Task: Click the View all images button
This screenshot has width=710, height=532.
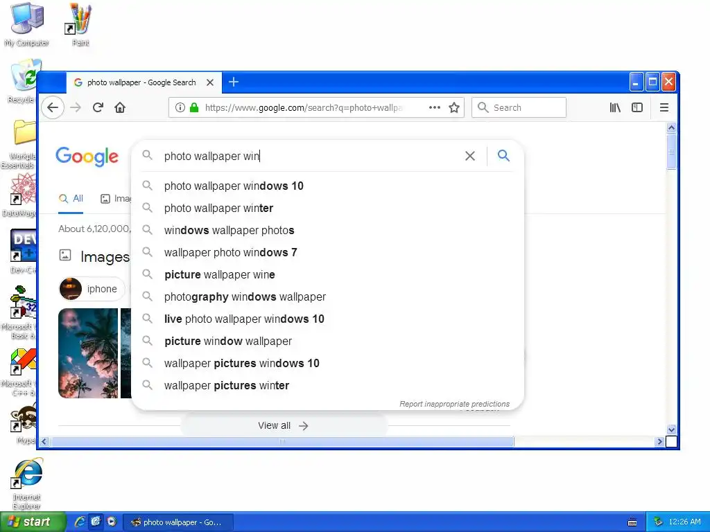Action: click(x=284, y=426)
